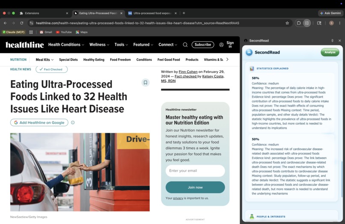The width and height of the screenshot is (345, 224).
Task: View site information icon in address bar
Action: pos(32,23)
